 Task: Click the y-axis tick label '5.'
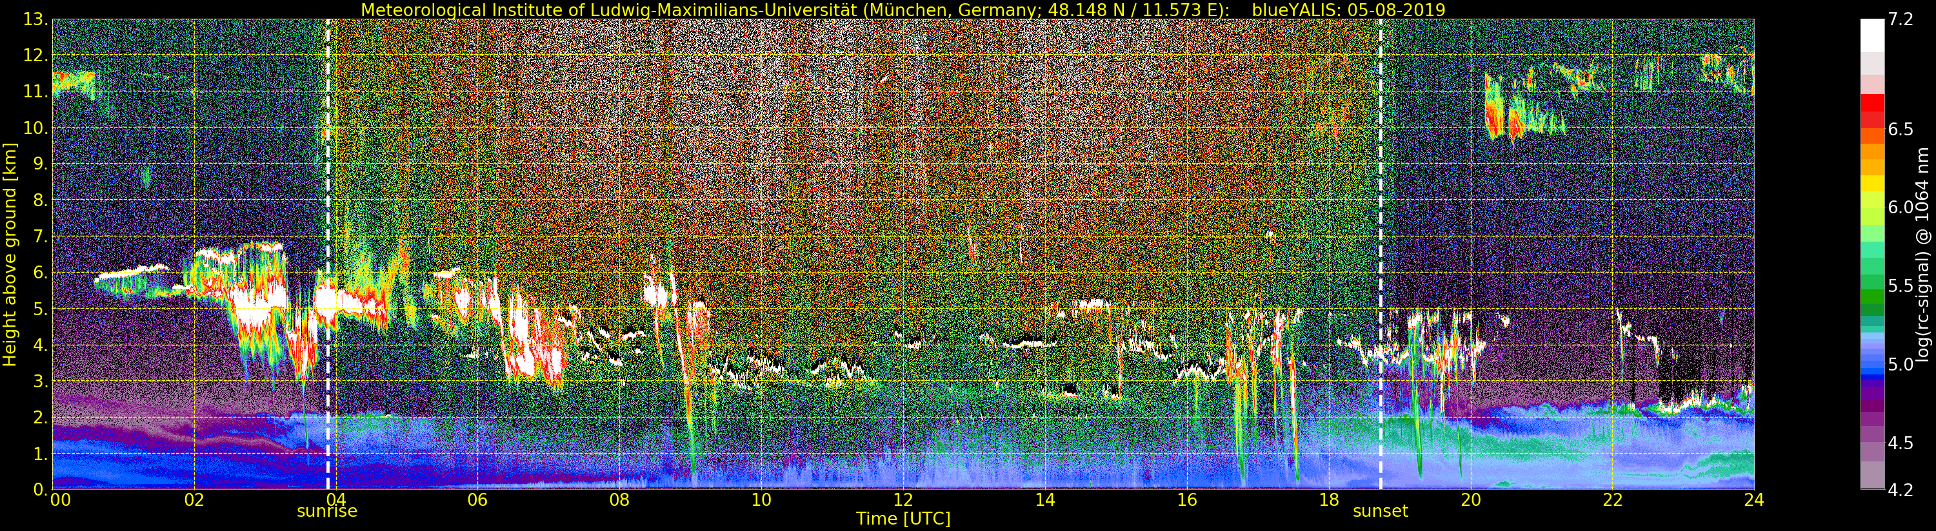[40, 309]
